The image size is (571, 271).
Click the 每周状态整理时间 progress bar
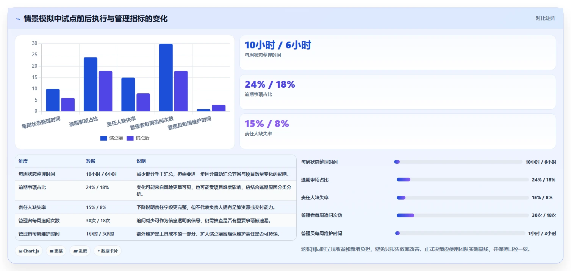tap(458, 162)
